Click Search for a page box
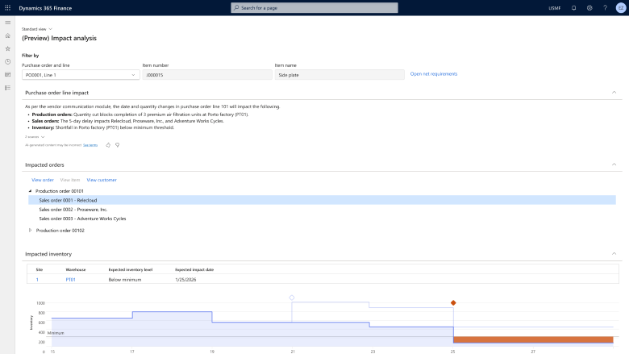The image size is (629, 354). [314, 7]
